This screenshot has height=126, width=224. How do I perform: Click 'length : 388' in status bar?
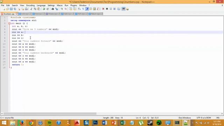point(108,118)
